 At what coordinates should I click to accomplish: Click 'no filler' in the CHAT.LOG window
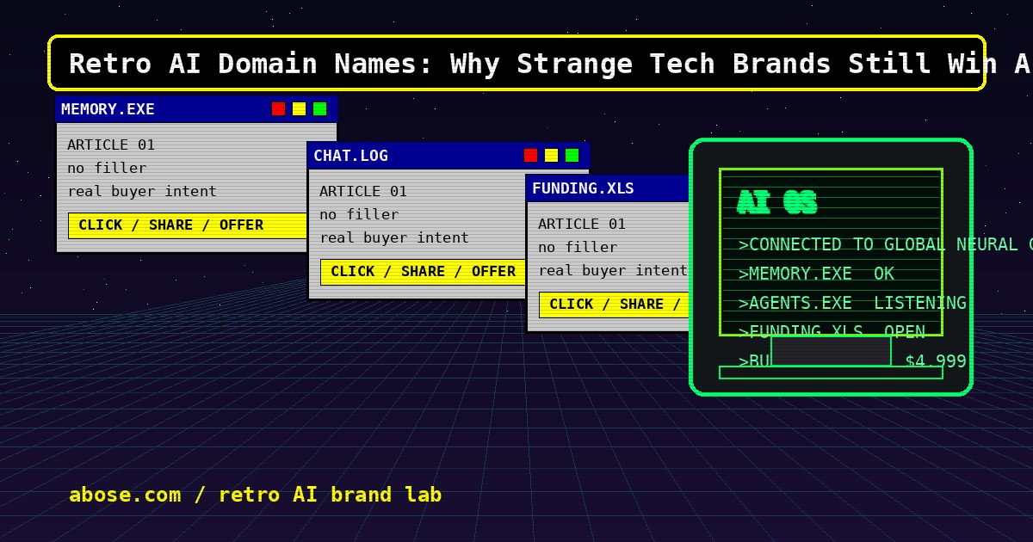(359, 214)
